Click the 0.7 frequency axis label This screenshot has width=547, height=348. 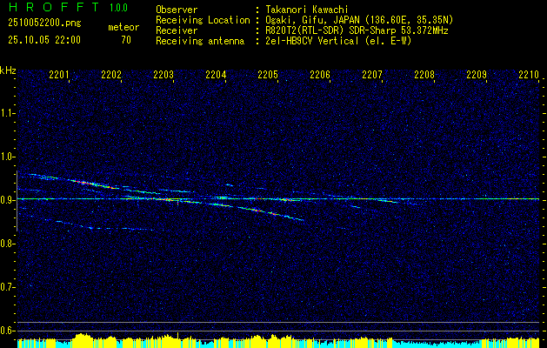coord(8,287)
